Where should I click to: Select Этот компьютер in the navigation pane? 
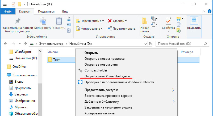click(x=22, y=75)
